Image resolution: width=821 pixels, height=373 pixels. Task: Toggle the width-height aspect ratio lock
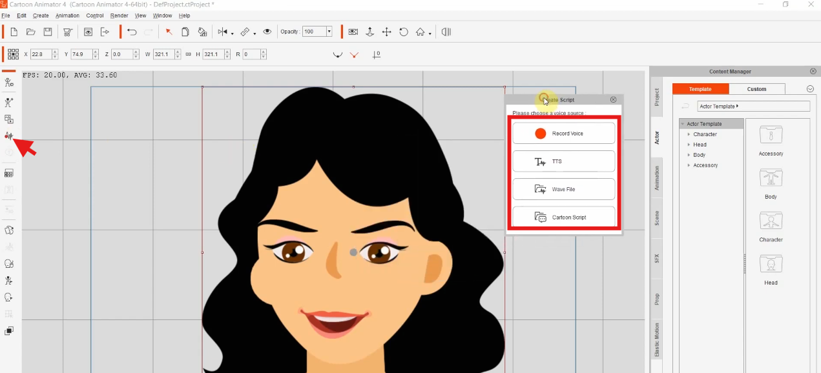tap(188, 55)
